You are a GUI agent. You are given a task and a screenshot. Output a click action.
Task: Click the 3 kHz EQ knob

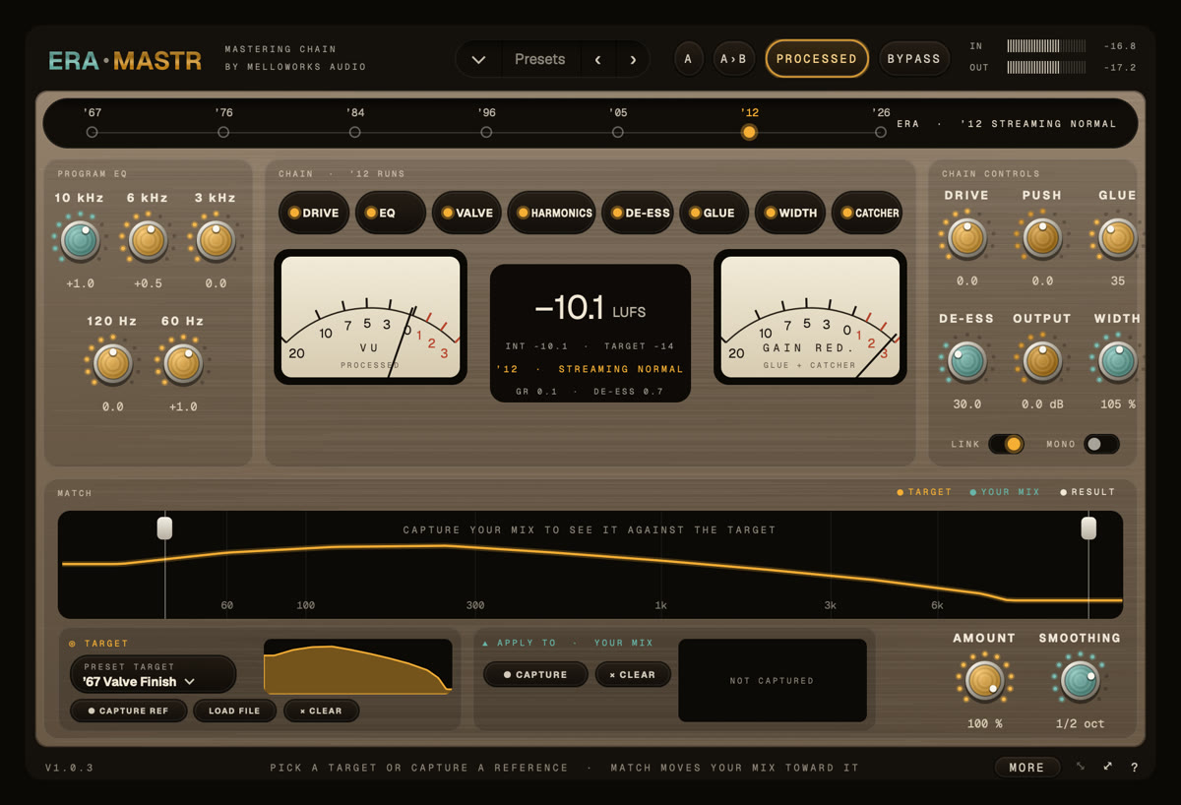tap(216, 240)
